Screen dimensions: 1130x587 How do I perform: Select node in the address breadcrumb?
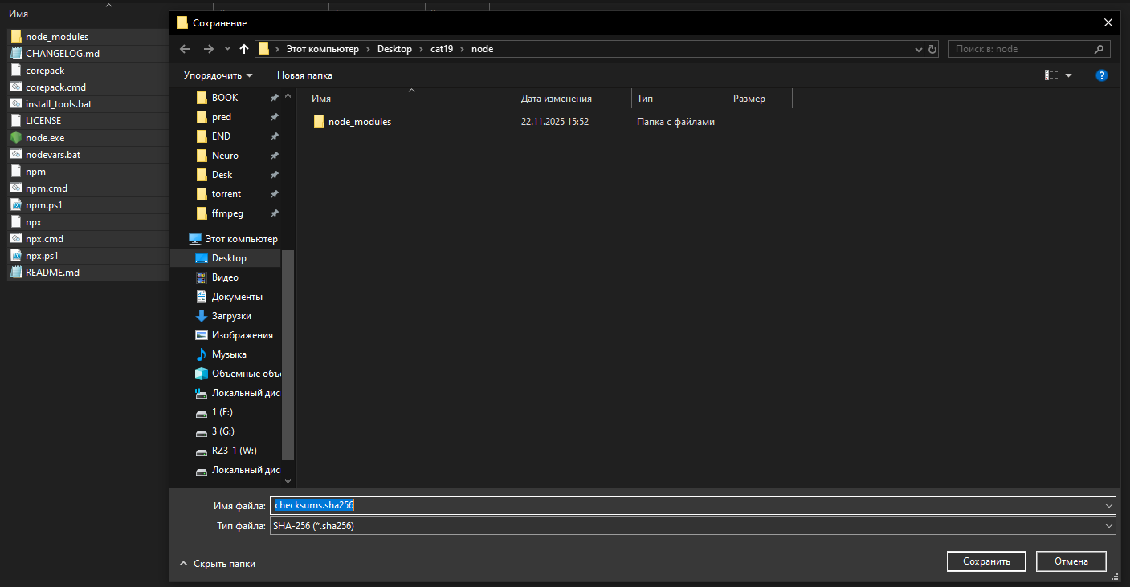482,49
